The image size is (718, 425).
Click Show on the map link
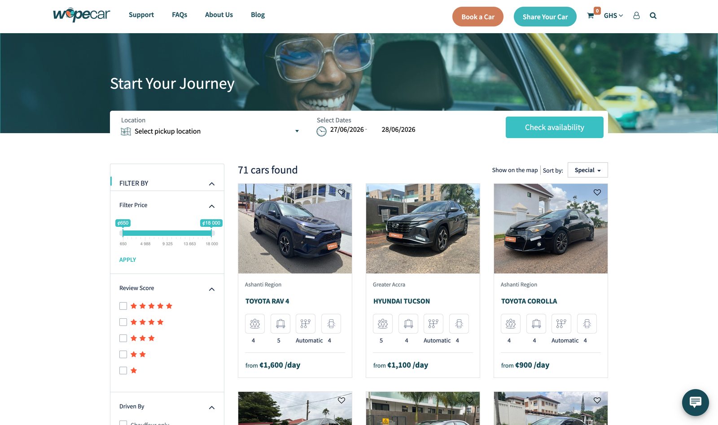(x=515, y=170)
